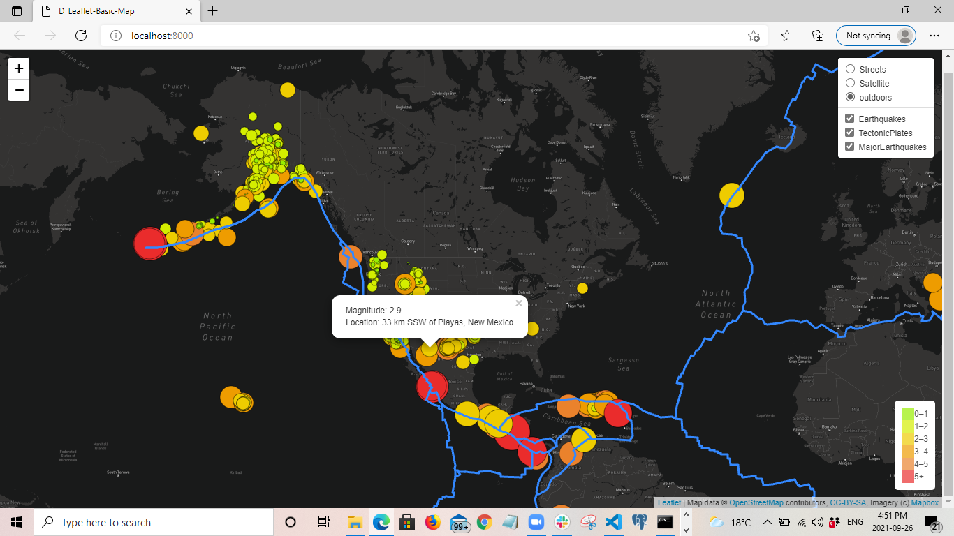954x536 pixels.
Task: Click the localhost:8000 address bar
Action: [x=433, y=36]
